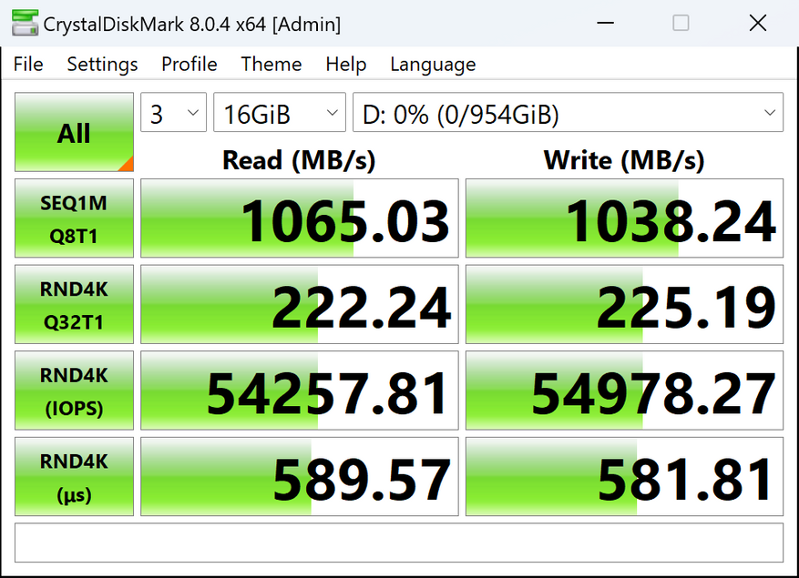Image resolution: width=799 pixels, height=578 pixels.
Task: Select the latency read value 589.57
Action: 300,476
